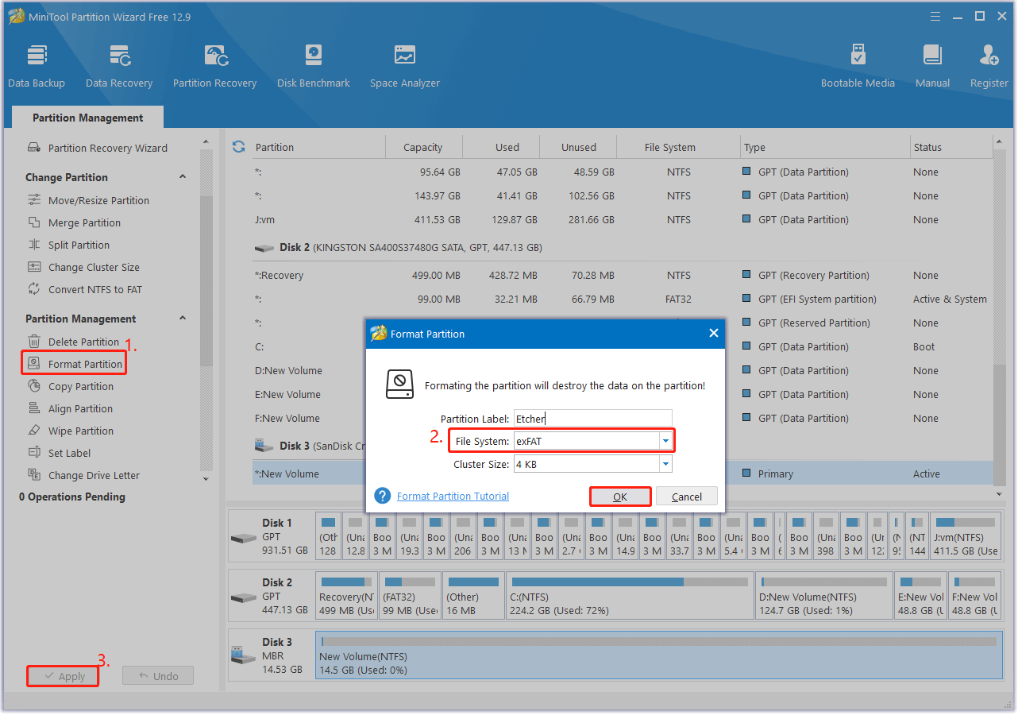Collapse the Partition Management sidebar section
1018x715 pixels.
click(x=183, y=319)
